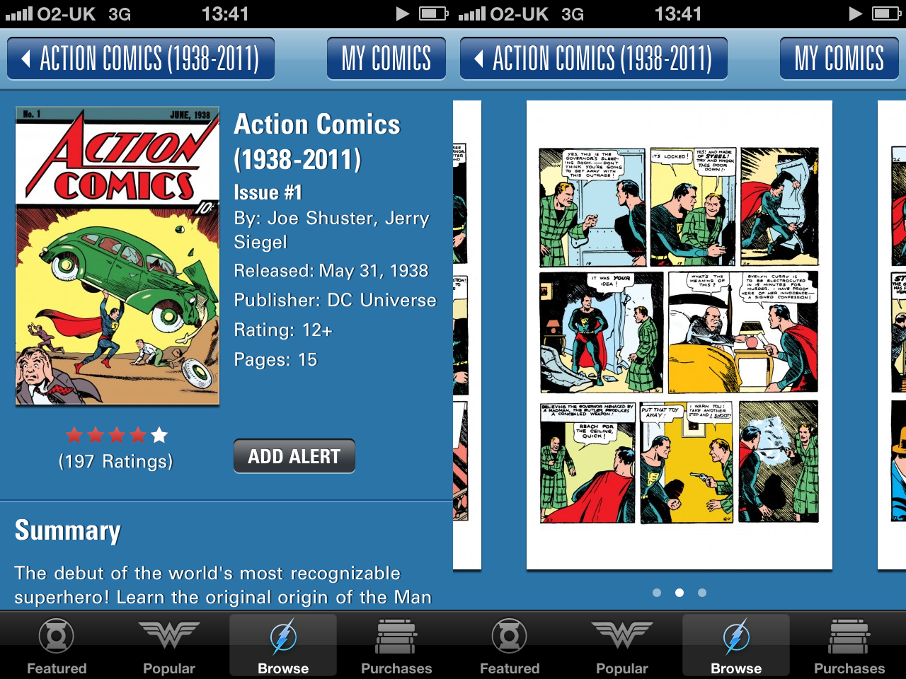Open Action Comics #1 cover thumbnail

pos(117,256)
